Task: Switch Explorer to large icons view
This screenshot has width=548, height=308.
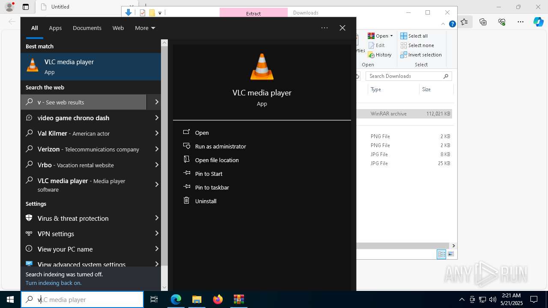Action: click(450, 254)
